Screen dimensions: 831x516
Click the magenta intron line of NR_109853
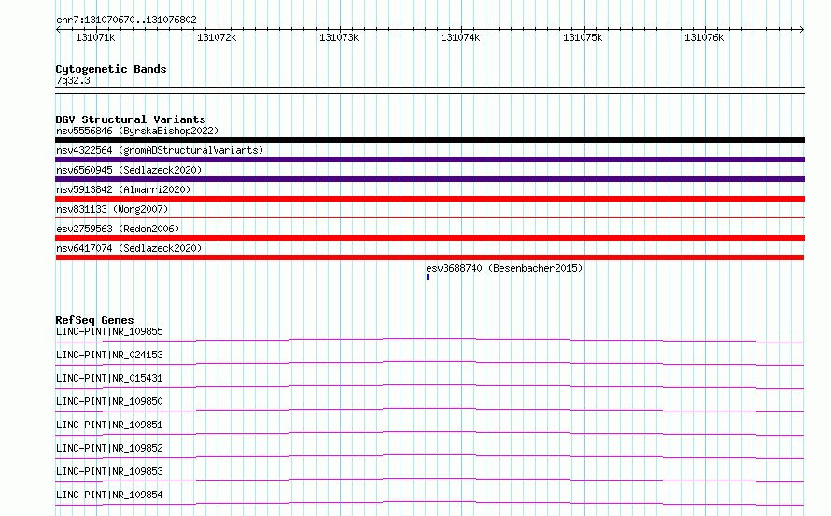pos(430,479)
